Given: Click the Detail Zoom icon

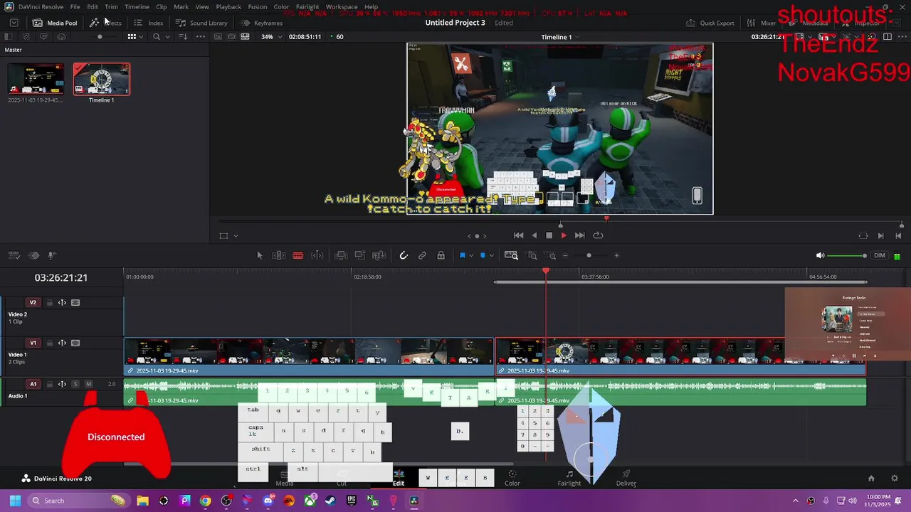Looking at the screenshot, I should (532, 256).
